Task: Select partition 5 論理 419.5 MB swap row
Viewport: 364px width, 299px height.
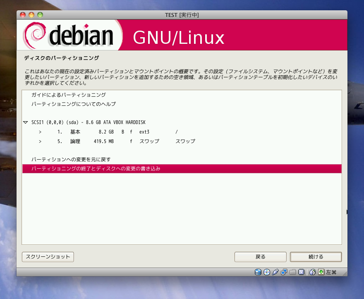Action: (x=182, y=141)
